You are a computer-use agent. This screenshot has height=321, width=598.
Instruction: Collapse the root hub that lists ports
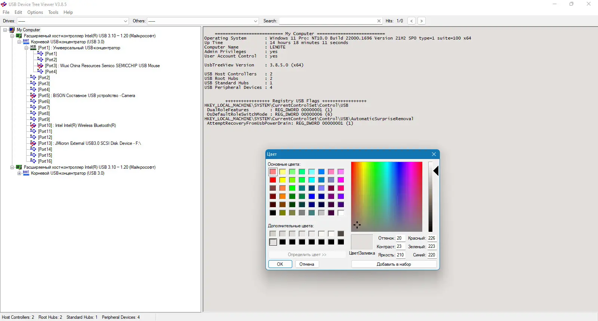coord(19,42)
